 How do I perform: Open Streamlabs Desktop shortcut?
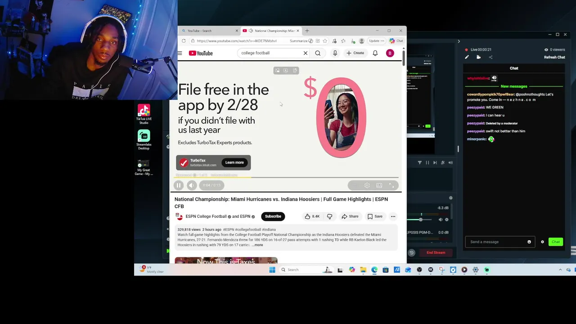pos(144,140)
